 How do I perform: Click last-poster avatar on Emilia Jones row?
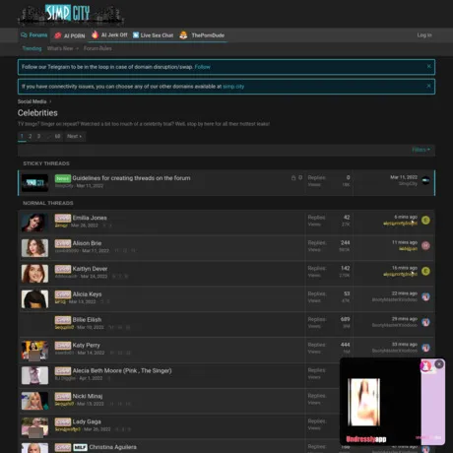(x=425, y=221)
